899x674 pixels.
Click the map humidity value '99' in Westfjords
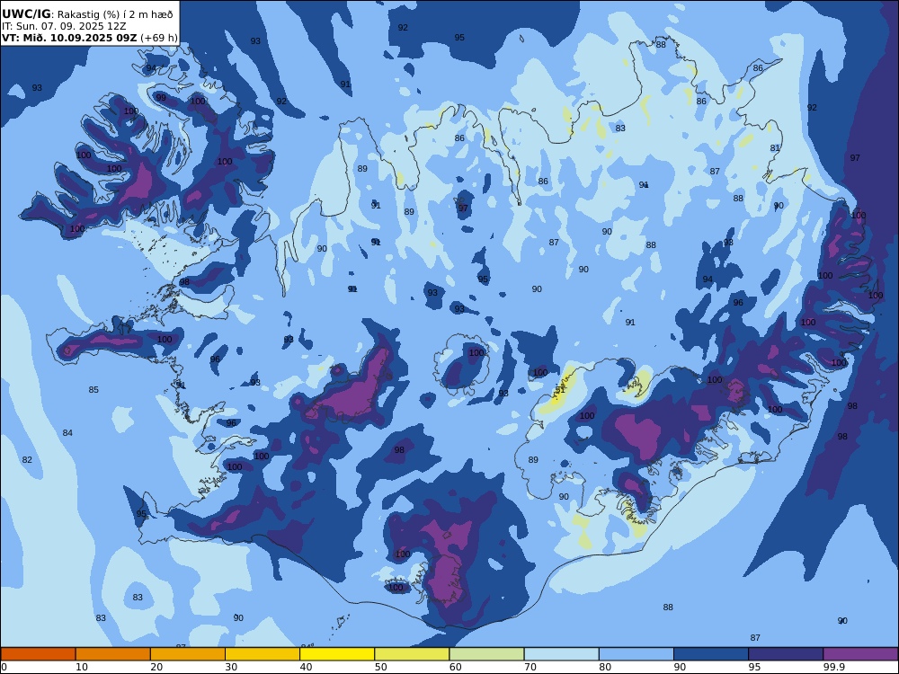point(161,98)
